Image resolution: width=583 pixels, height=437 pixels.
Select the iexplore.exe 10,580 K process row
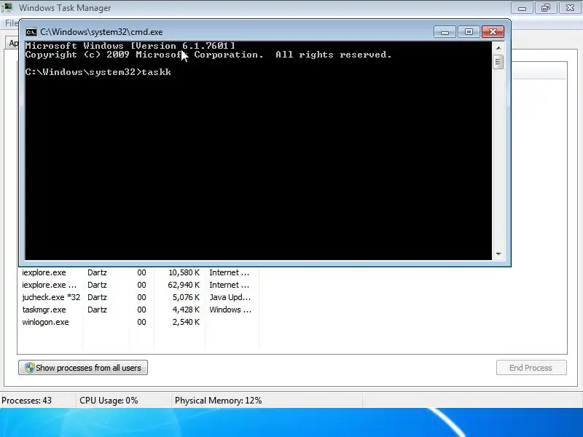tap(138, 272)
